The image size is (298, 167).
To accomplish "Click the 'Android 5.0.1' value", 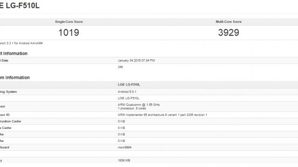I will [127, 92].
